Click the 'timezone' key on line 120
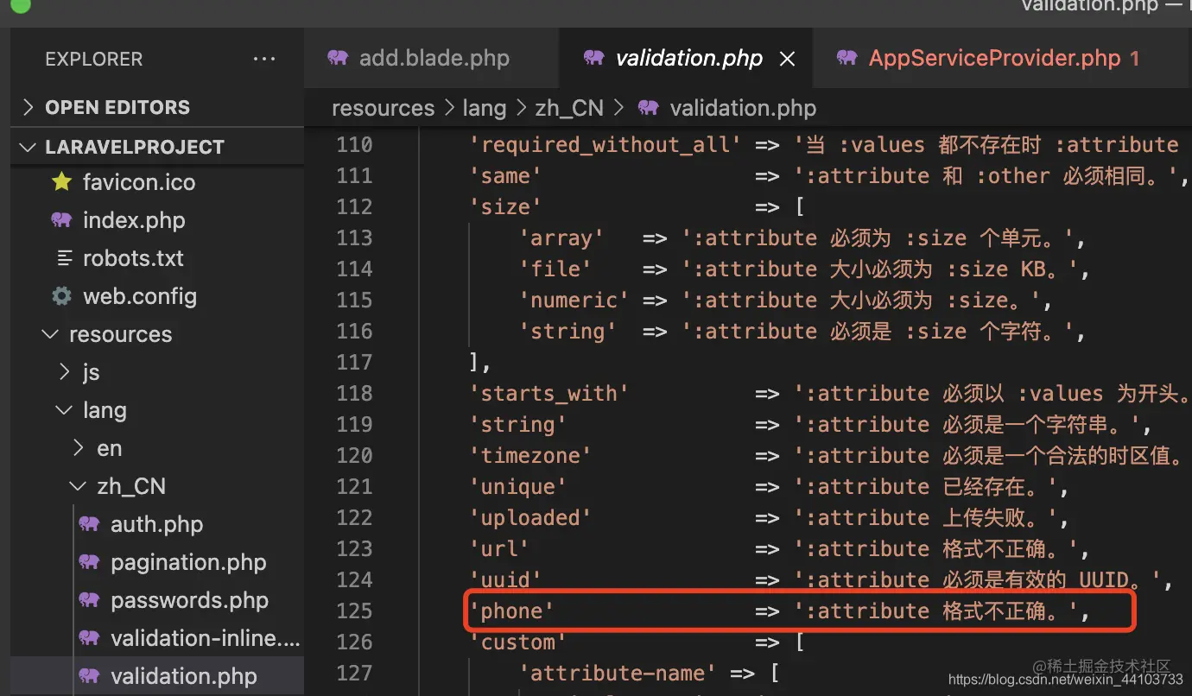 pos(530,456)
